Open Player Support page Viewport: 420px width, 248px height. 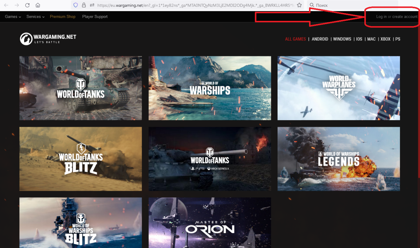tap(95, 16)
